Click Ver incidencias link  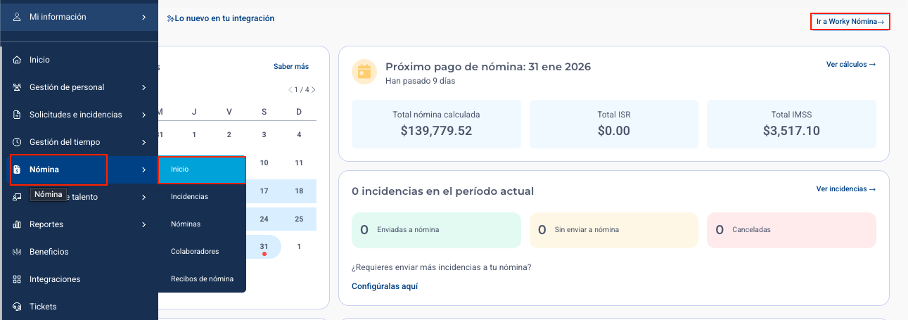(x=846, y=189)
